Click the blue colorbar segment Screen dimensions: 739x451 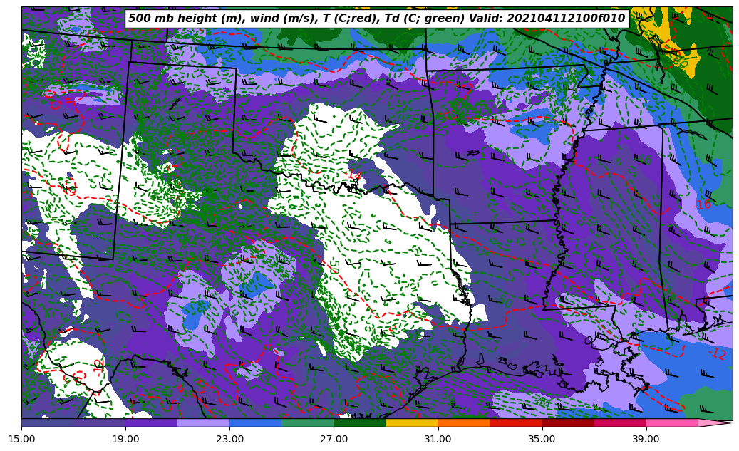[x=255, y=423]
